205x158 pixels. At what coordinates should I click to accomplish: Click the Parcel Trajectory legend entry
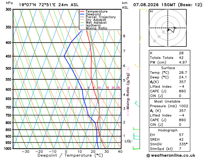(x=98, y=17)
